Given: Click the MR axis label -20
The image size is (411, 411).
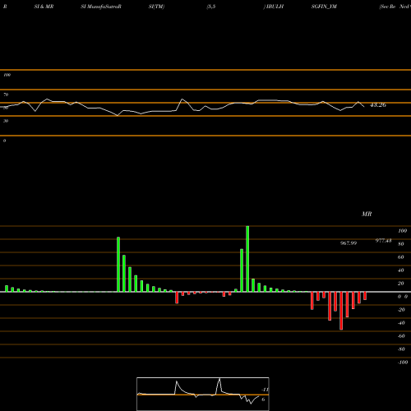Looking at the screenshot, I should [401, 310].
